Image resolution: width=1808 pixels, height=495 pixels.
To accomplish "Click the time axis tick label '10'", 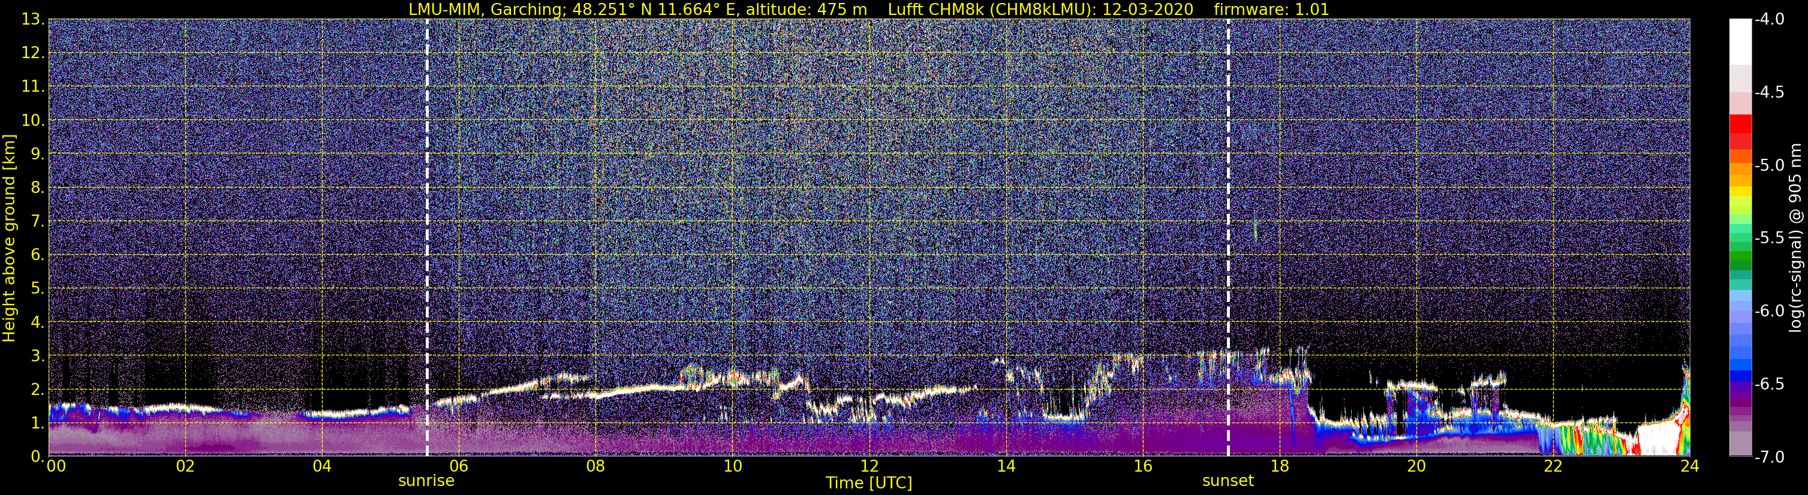I will pos(732,466).
